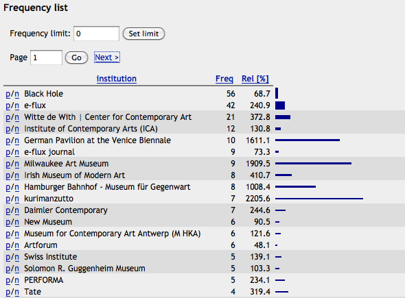
Task: Select the text 'Black Hole'
Action: 44,94
